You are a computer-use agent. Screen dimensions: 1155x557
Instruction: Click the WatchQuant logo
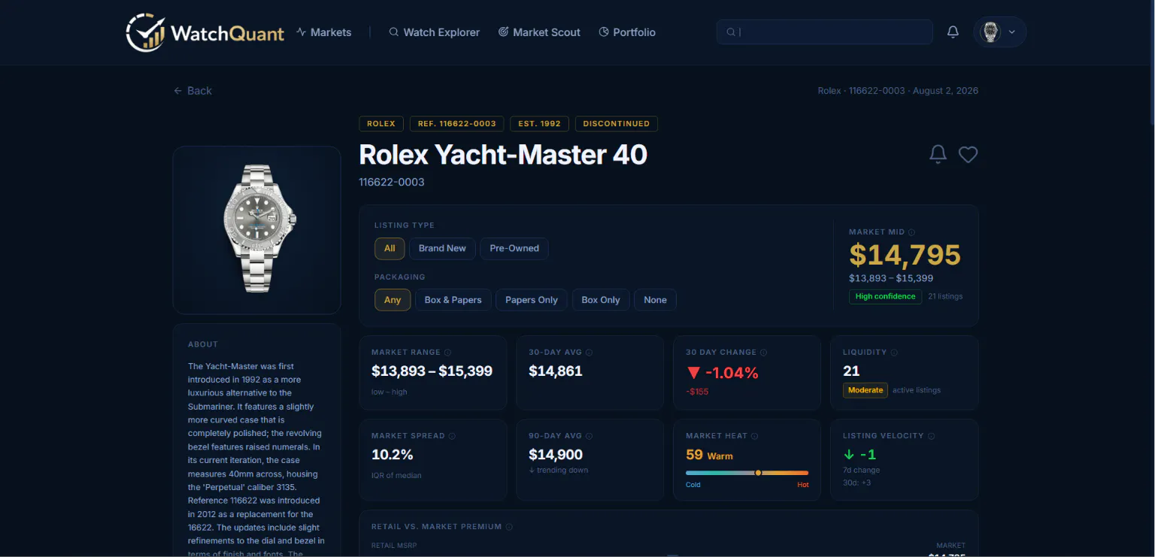pyautogui.click(x=205, y=32)
